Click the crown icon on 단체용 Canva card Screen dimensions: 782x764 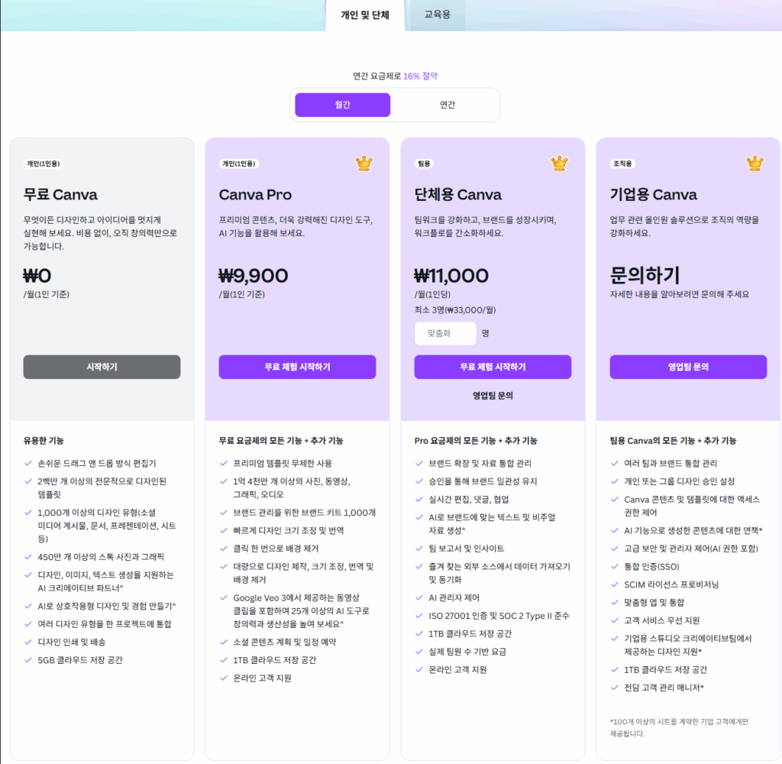pos(560,163)
